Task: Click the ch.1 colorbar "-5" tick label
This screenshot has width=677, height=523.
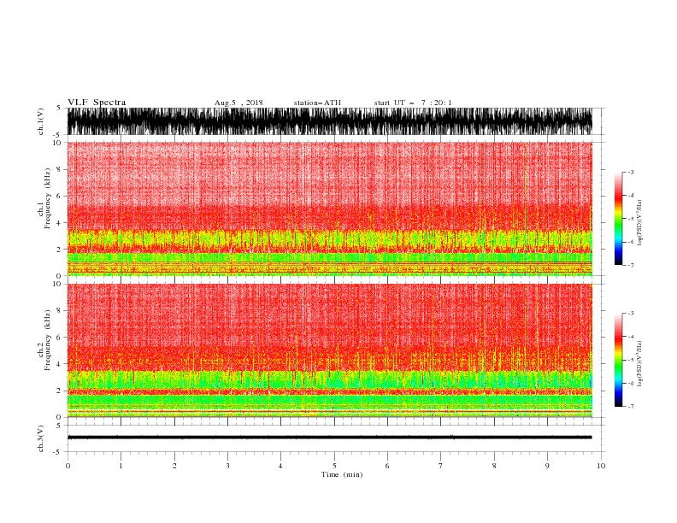Action: (x=631, y=219)
